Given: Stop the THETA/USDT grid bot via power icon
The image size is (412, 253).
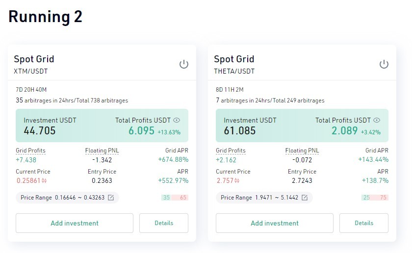Looking at the screenshot, I should coord(384,64).
